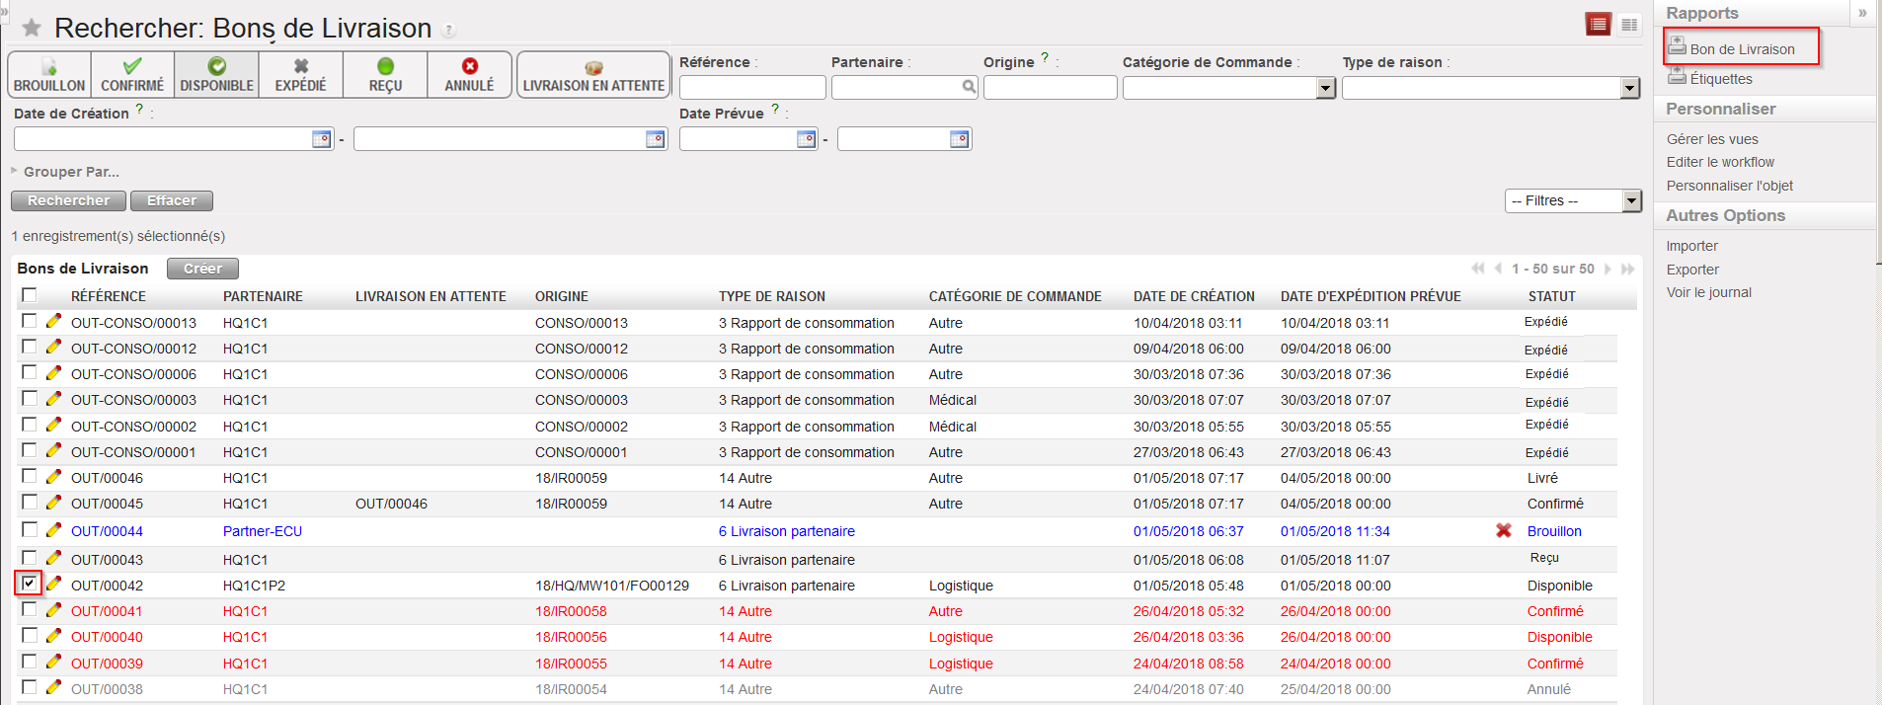Select checkbox for OUT/00046 row
This screenshot has height=705, width=1882.
(x=30, y=476)
